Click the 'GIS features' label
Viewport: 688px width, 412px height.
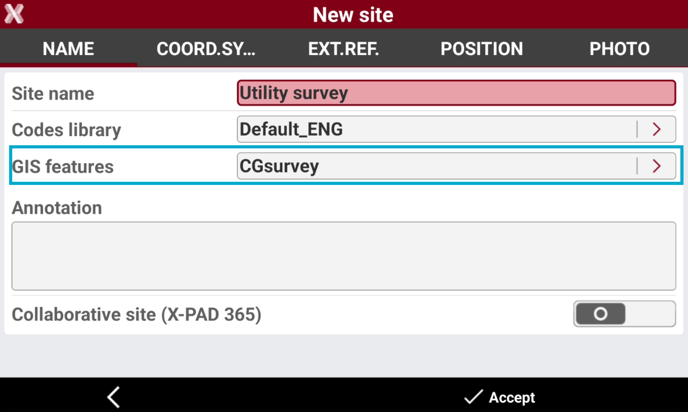(63, 166)
